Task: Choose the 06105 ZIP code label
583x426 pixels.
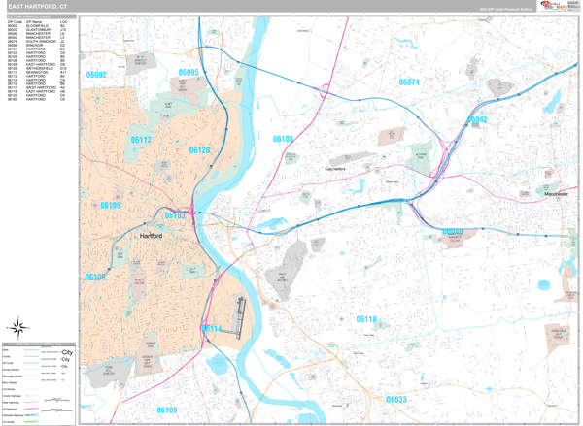Action: coord(110,206)
